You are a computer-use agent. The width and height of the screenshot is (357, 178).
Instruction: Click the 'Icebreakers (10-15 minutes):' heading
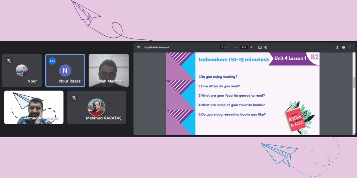point(234,59)
